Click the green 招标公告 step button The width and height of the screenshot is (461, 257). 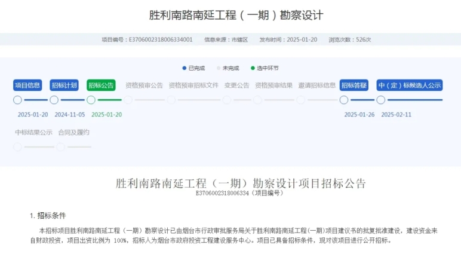coord(101,85)
